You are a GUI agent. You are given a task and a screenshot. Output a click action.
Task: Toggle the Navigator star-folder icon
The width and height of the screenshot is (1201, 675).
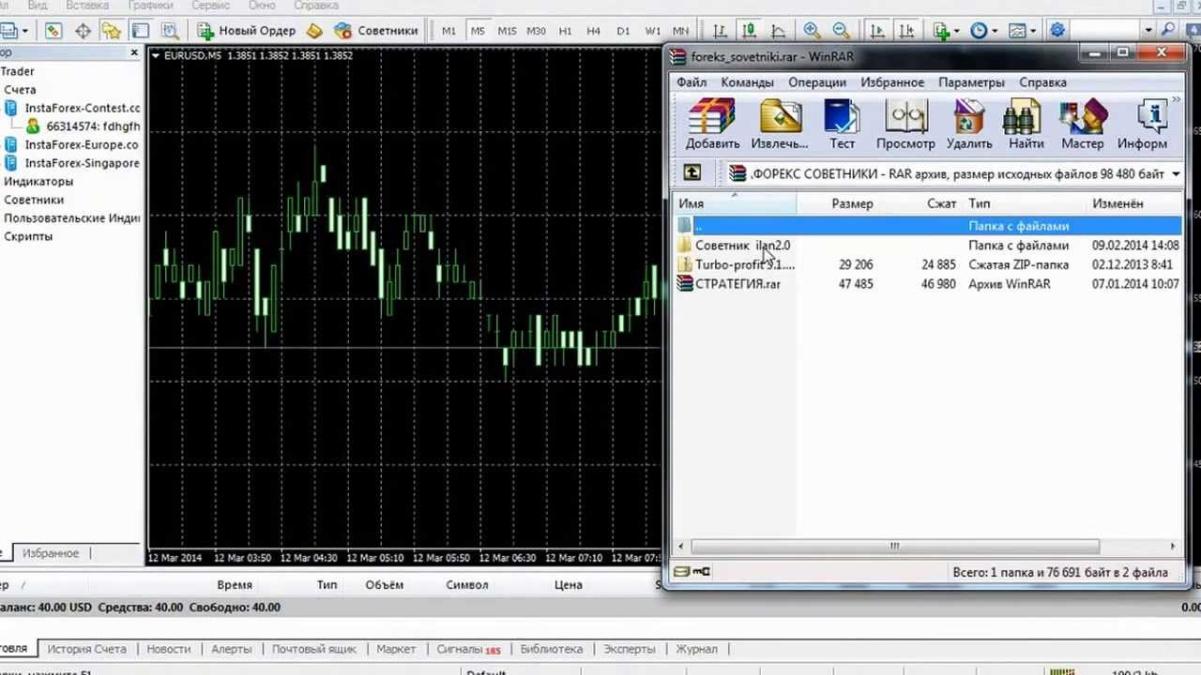click(111, 31)
